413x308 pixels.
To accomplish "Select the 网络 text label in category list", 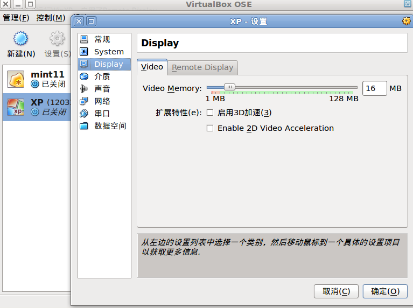I will [x=102, y=101].
